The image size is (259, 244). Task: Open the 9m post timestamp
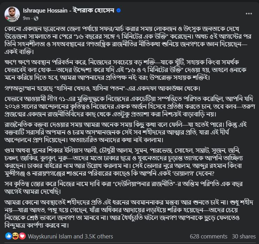pos(26,18)
